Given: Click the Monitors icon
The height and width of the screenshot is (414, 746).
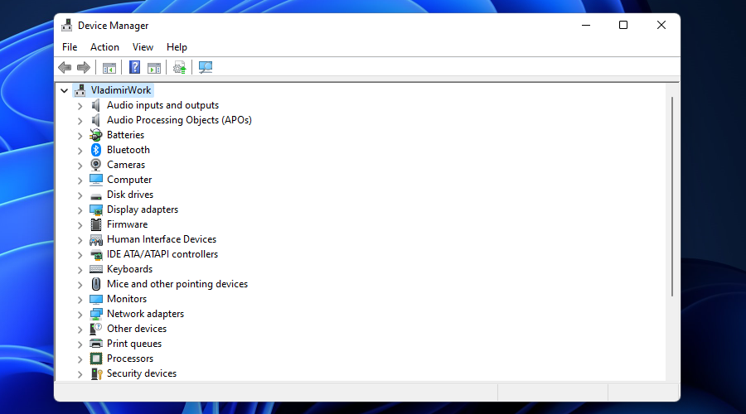Looking at the screenshot, I should (x=96, y=299).
